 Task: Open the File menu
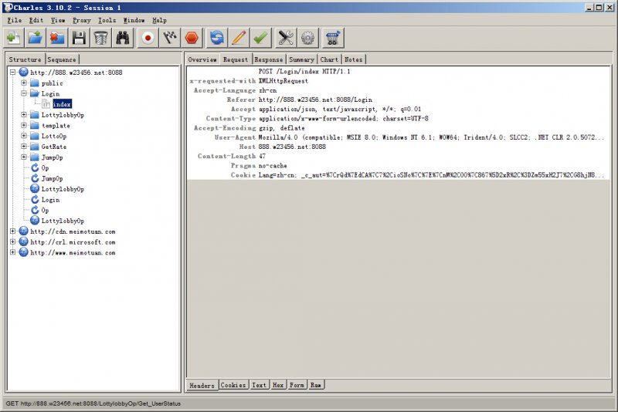click(15, 20)
